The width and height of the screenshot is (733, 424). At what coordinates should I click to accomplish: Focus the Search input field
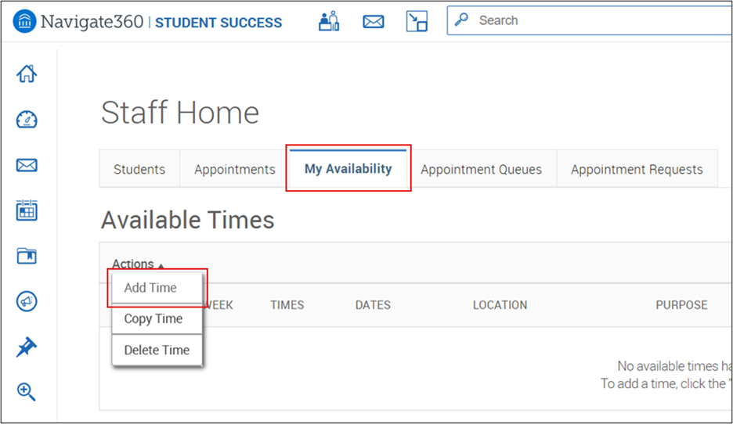(590, 20)
